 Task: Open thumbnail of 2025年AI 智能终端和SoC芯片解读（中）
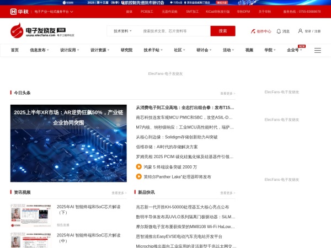click(30, 240)
